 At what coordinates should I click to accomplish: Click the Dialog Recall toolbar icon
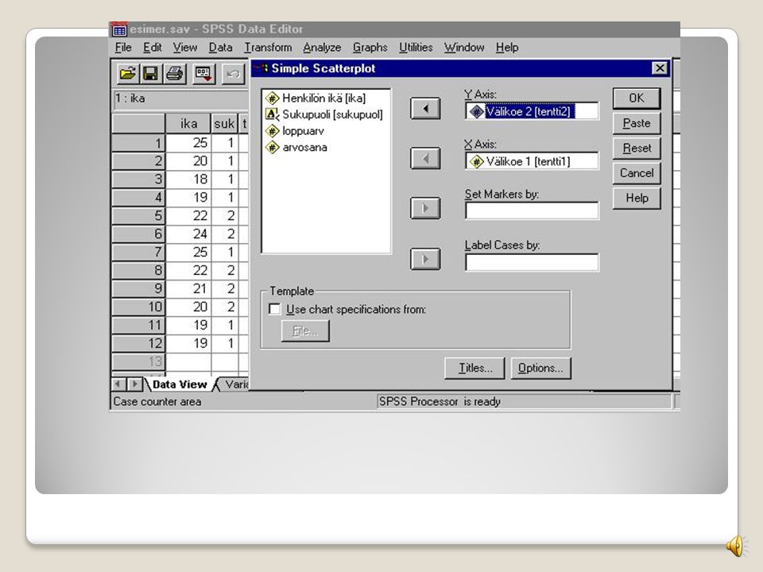click(x=203, y=74)
